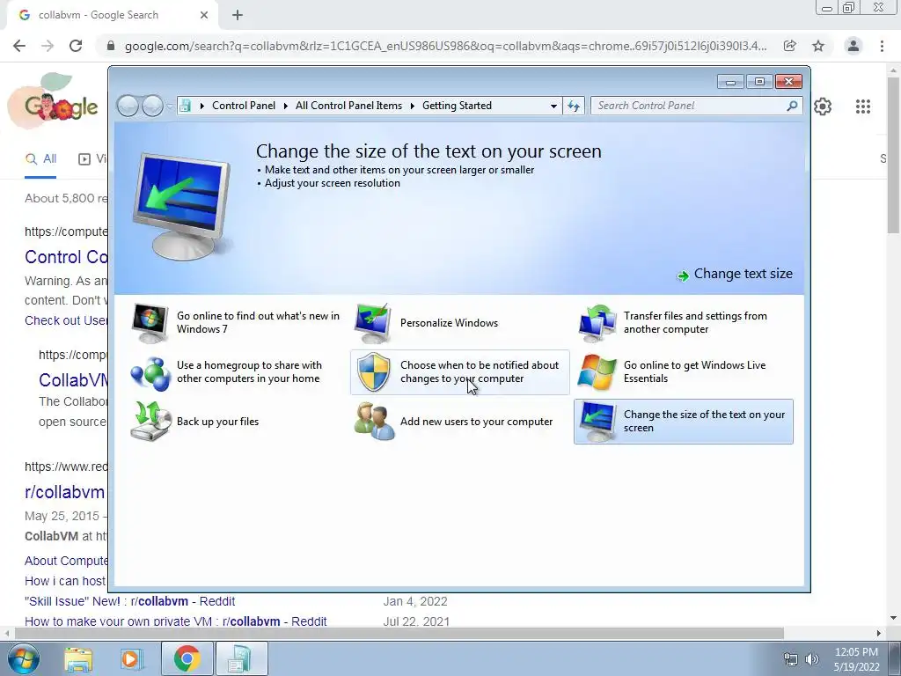Click 'Back up your files' text
901x676 pixels.
click(x=218, y=422)
